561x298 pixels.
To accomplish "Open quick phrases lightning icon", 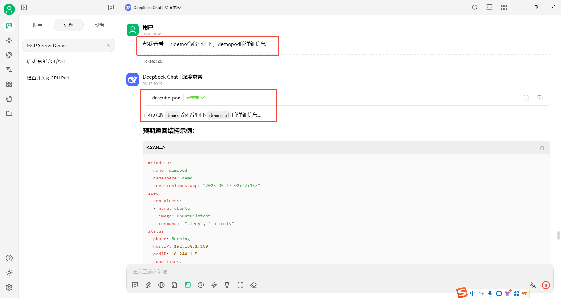I will [214, 285].
